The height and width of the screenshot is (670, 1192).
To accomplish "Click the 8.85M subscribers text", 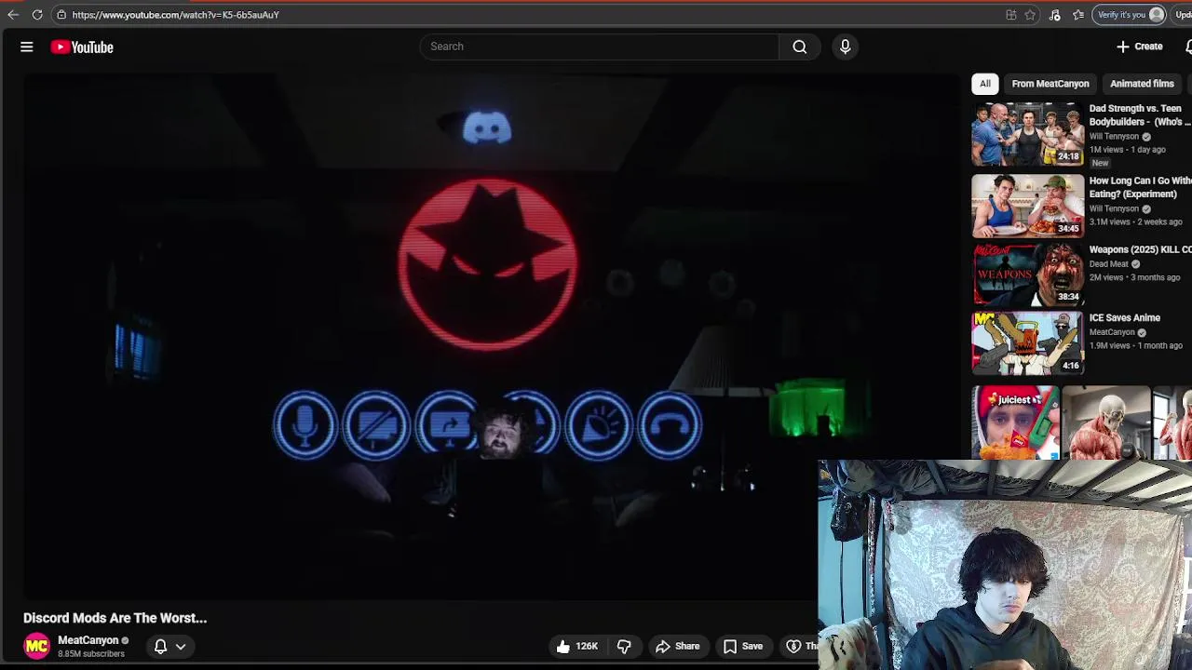I will [x=91, y=654].
